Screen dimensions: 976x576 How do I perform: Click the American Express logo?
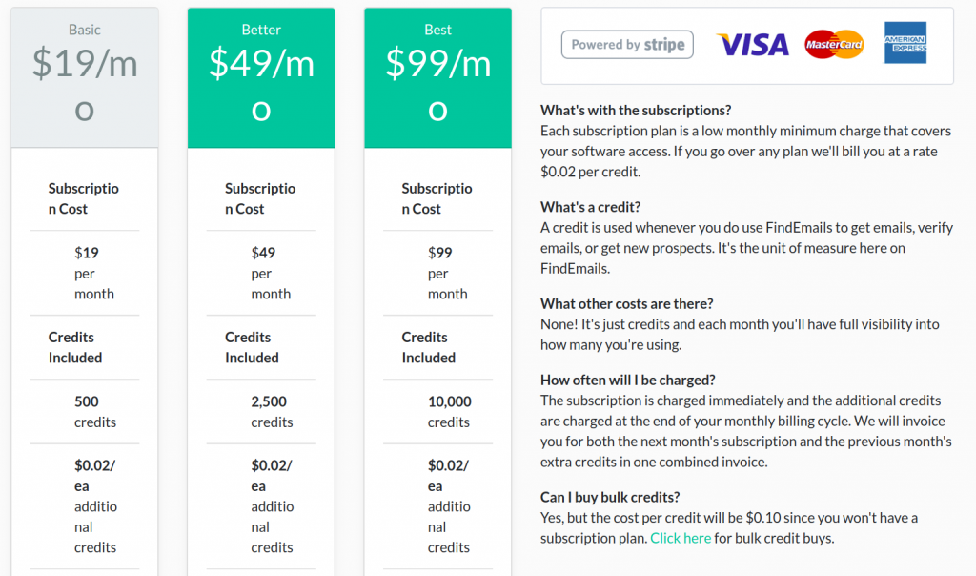pyautogui.click(x=905, y=43)
